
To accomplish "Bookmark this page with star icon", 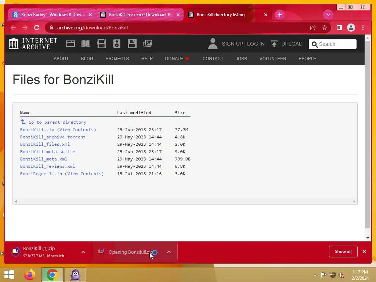I will [x=325, y=28].
